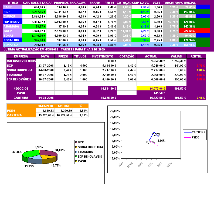Image resolution: width=214 pixels, height=197 pixels.
Task: Select the EDP RENOV. title cell
Action: point(13,22)
